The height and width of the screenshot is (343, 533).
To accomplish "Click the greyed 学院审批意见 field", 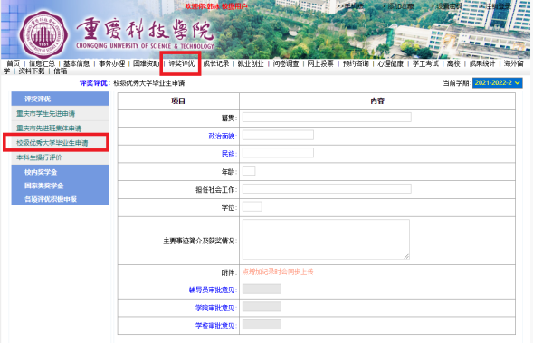I will 262,307.
